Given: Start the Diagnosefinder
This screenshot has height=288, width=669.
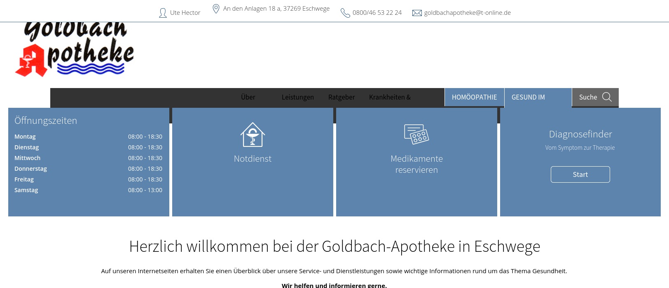Looking at the screenshot, I should pos(580,174).
